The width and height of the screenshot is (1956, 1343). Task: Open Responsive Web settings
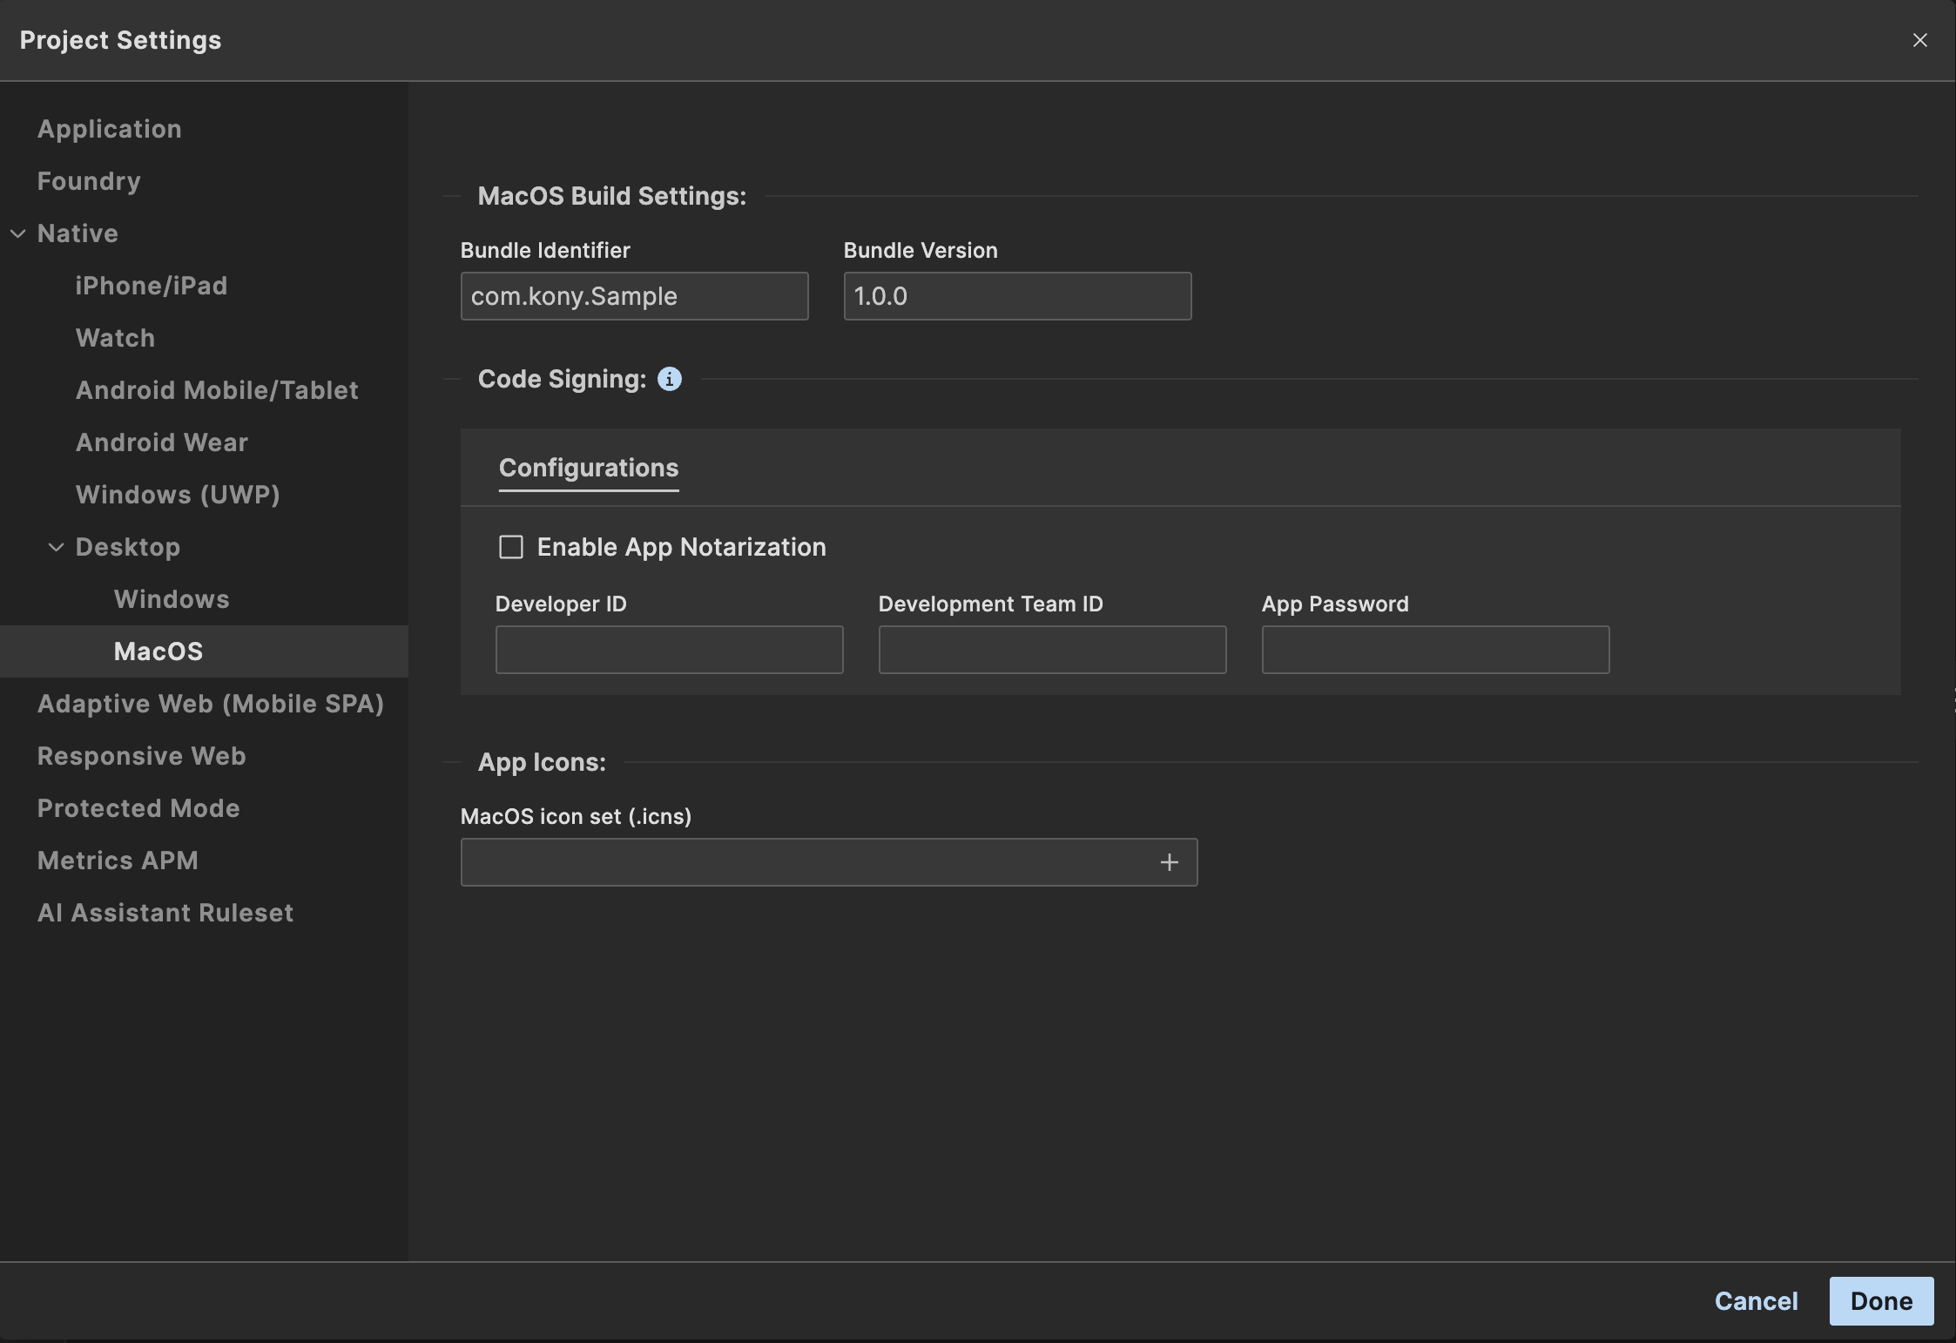point(142,756)
